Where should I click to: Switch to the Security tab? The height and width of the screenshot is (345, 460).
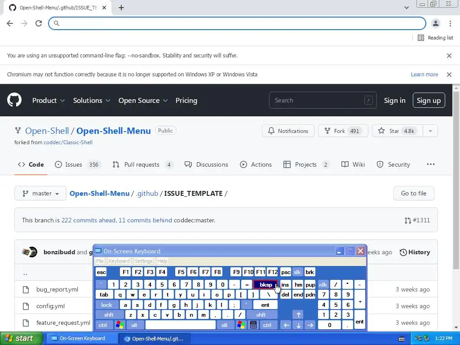click(393, 164)
